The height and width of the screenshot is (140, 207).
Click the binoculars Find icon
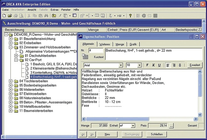[x=46, y=16]
